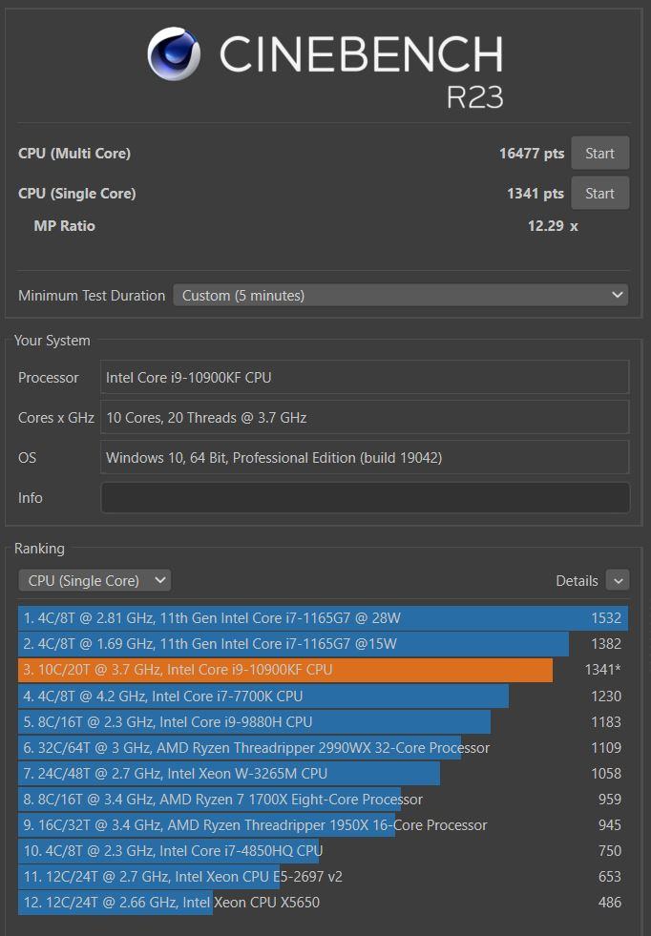Select the i7-1165G7 @ 28W ranking entry
The height and width of the screenshot is (936, 651).
(x=323, y=618)
